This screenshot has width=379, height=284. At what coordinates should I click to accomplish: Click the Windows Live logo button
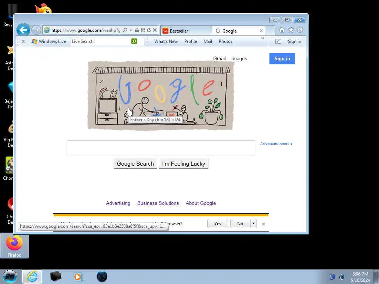pyautogui.click(x=48, y=41)
